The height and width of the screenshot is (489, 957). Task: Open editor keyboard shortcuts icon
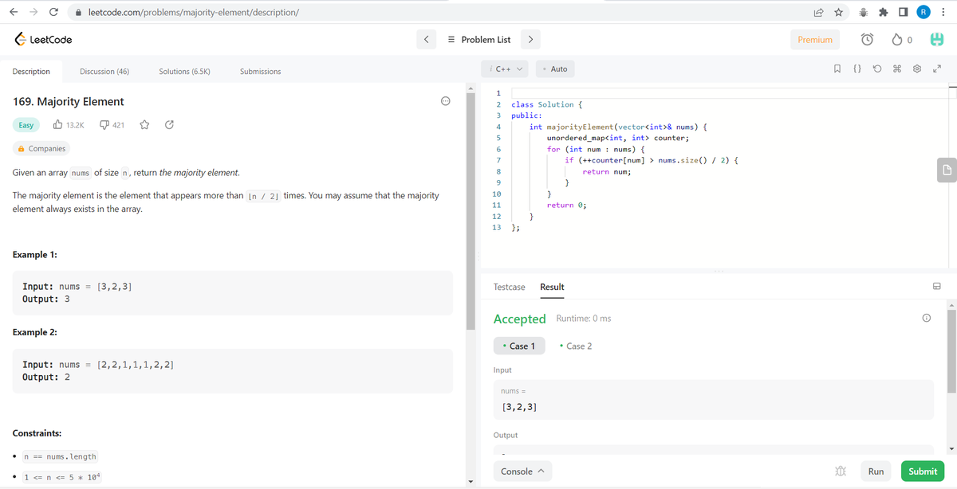896,69
